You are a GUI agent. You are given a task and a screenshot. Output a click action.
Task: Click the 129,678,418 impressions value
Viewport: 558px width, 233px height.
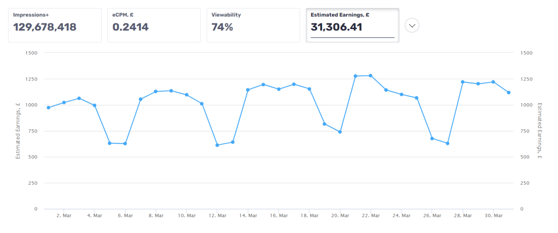(45, 27)
